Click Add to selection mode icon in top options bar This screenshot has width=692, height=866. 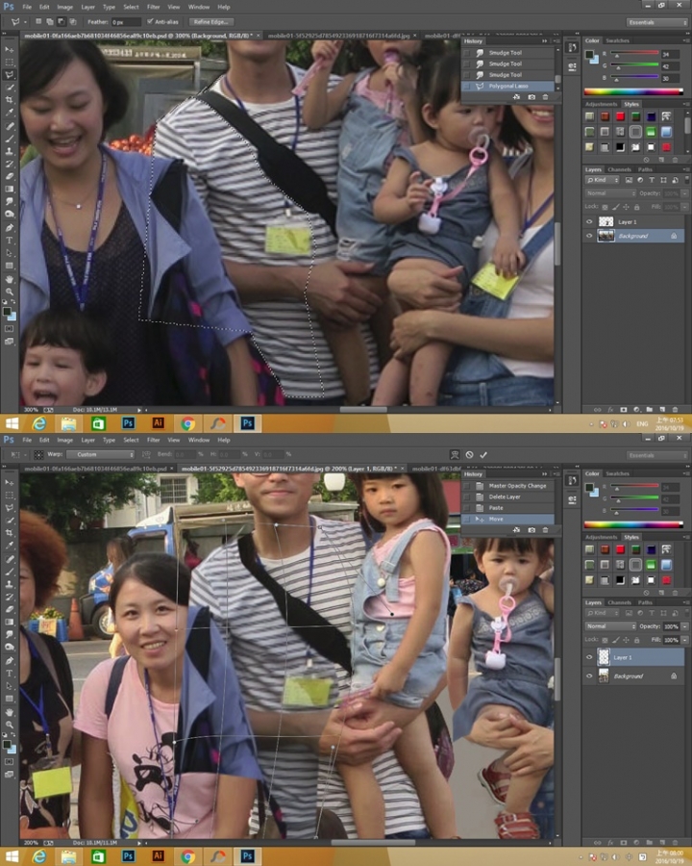click(50, 21)
